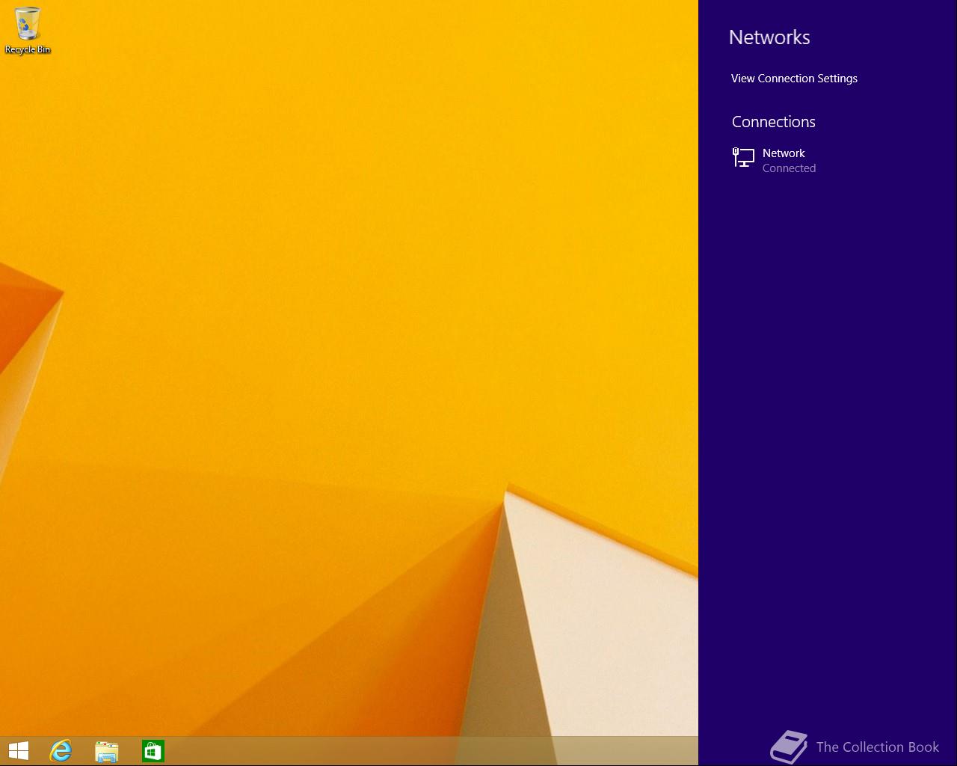Open the Recycle Bin desktop icon
The image size is (957, 766).
tap(28, 31)
